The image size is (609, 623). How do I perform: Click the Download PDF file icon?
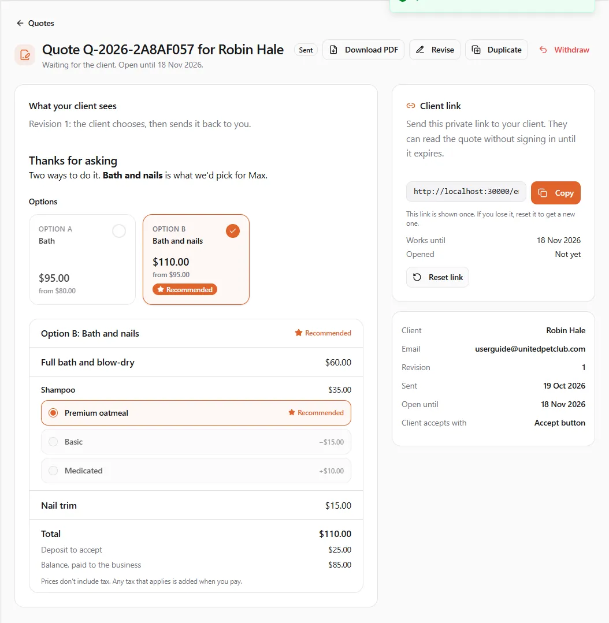[333, 50]
